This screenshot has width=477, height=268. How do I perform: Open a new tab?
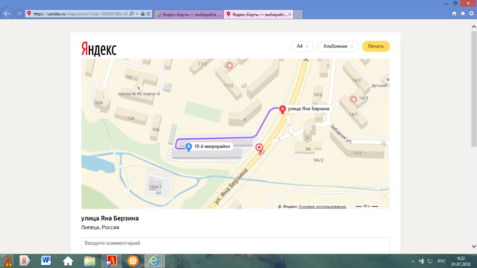[x=298, y=14]
